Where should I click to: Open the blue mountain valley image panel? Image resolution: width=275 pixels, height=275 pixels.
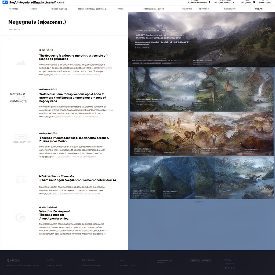coord(202,178)
